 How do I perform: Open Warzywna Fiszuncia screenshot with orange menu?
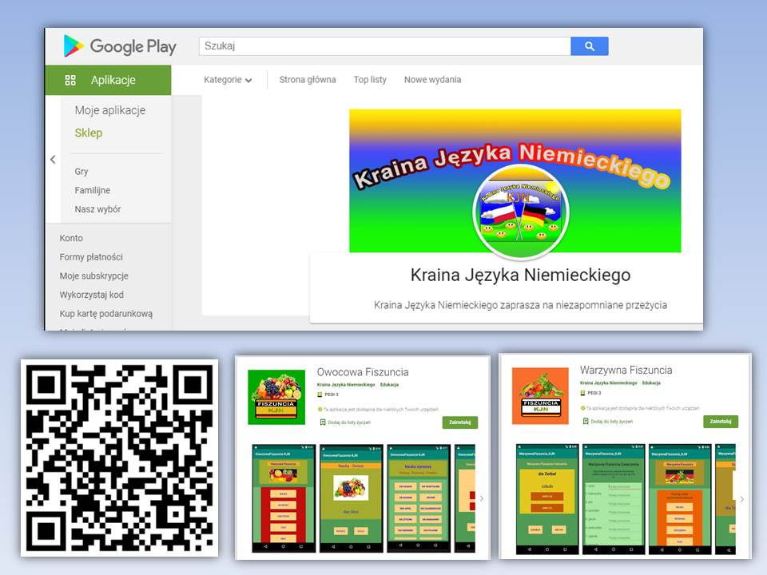[x=680, y=498]
